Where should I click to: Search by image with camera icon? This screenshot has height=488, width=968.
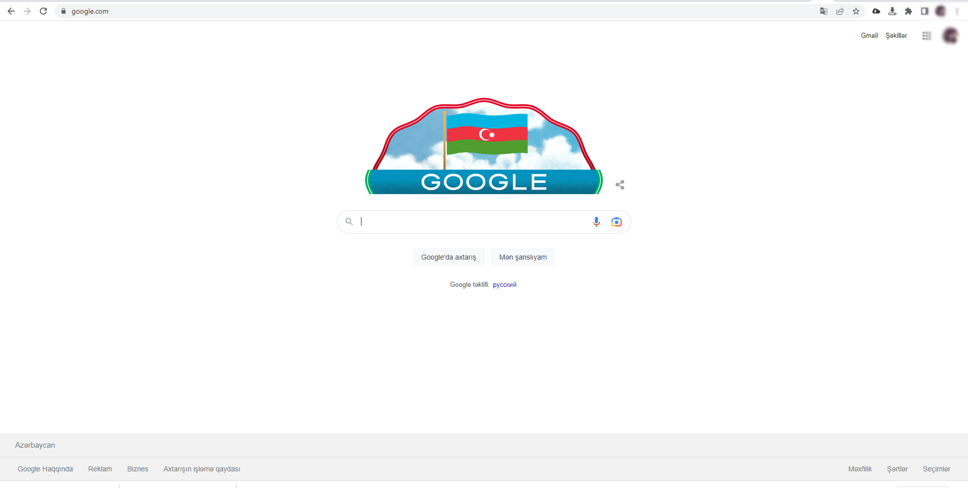pos(617,222)
